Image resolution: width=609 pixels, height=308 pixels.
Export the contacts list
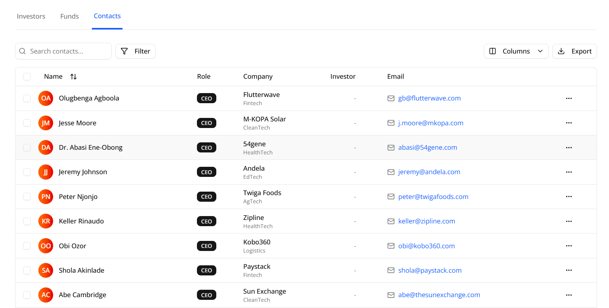[574, 51]
